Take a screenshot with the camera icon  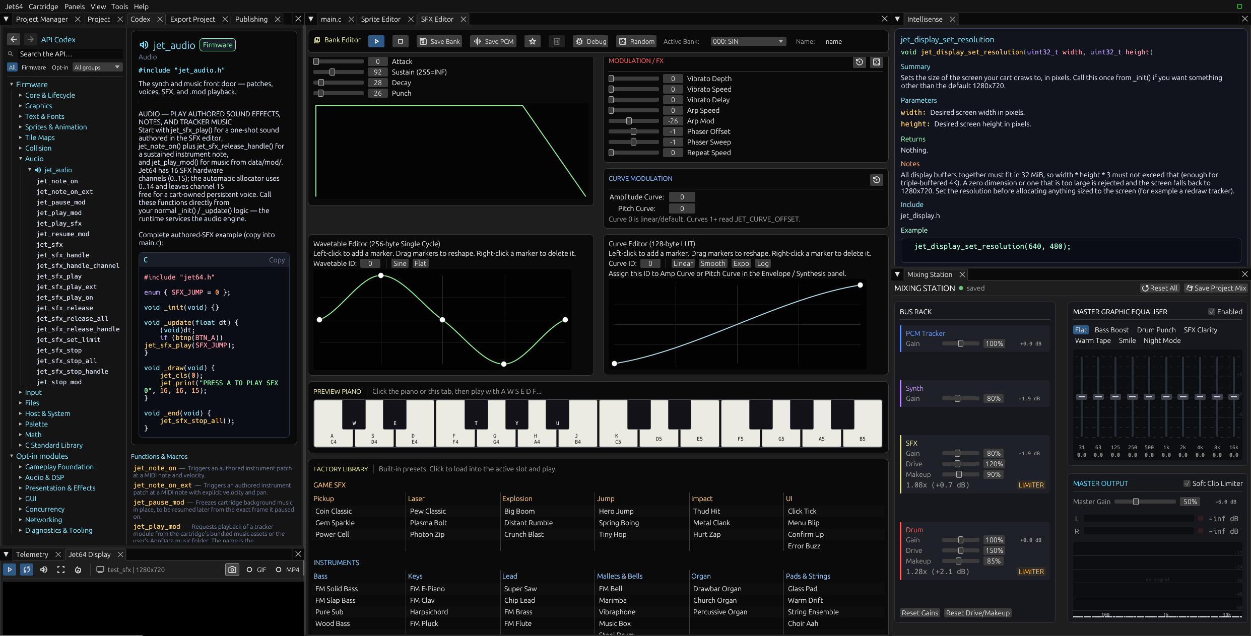(x=232, y=570)
